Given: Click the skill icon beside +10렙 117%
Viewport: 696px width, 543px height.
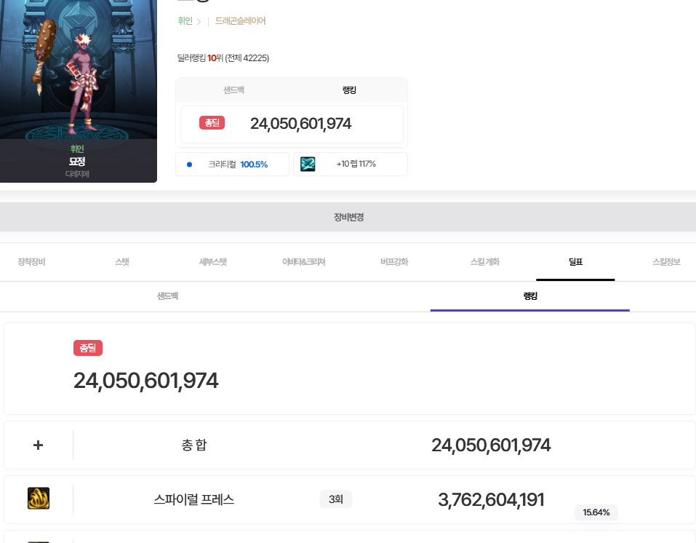Looking at the screenshot, I should tap(308, 164).
